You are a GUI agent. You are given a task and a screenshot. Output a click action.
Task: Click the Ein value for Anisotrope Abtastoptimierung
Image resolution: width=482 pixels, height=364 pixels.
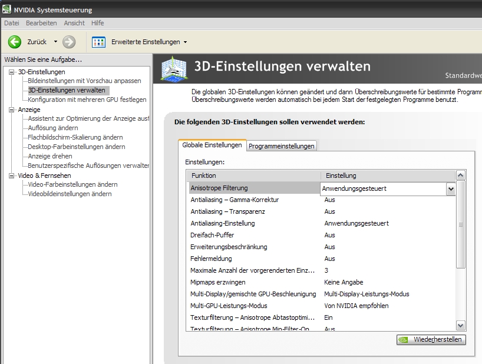pos(328,317)
